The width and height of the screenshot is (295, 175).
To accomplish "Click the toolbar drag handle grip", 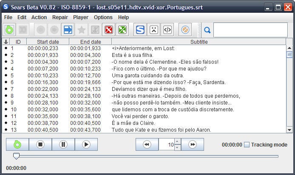I will coord(199,30).
